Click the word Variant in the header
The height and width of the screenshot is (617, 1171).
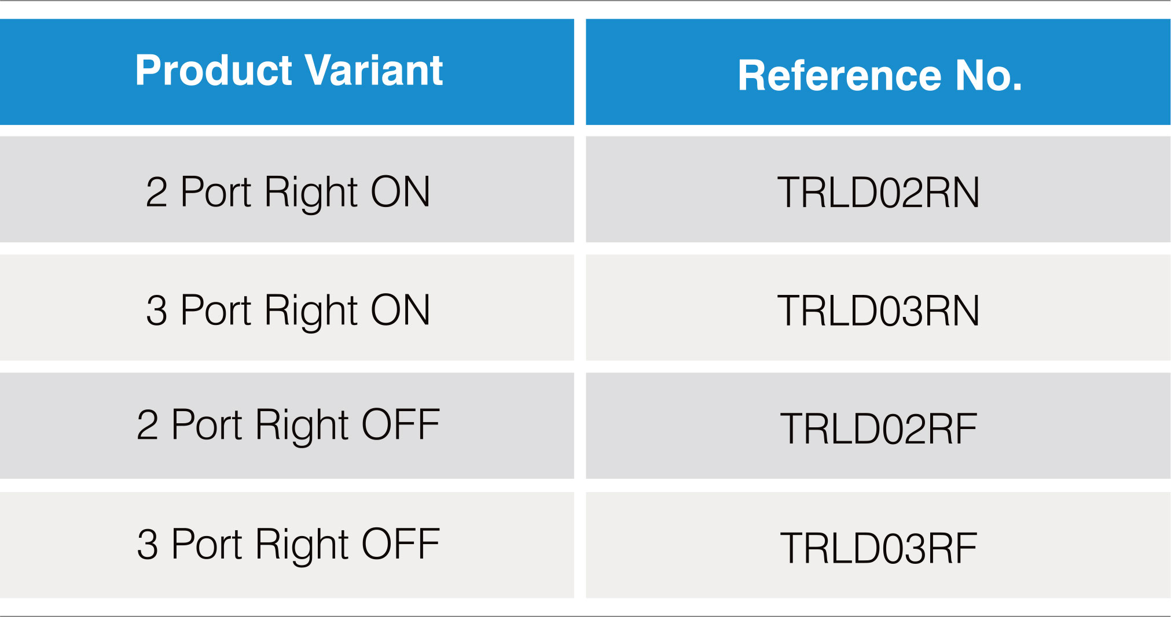tap(373, 71)
